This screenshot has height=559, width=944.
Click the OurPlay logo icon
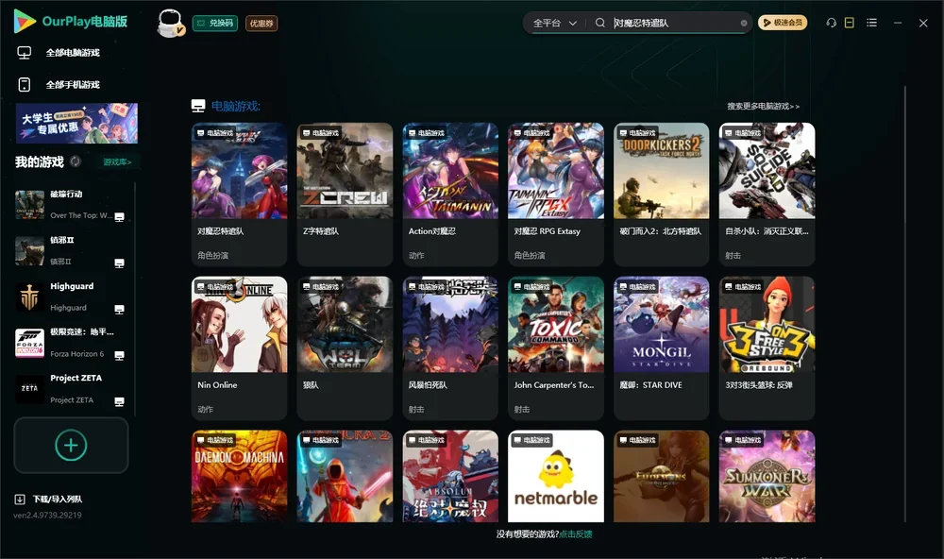tap(25, 21)
